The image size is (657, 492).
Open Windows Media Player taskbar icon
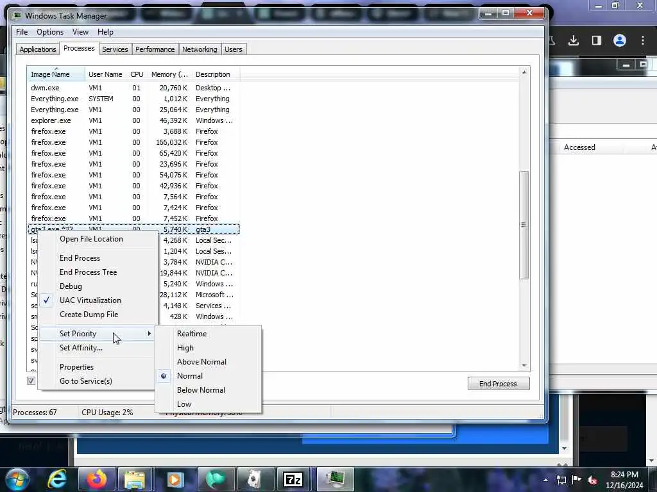point(175,479)
